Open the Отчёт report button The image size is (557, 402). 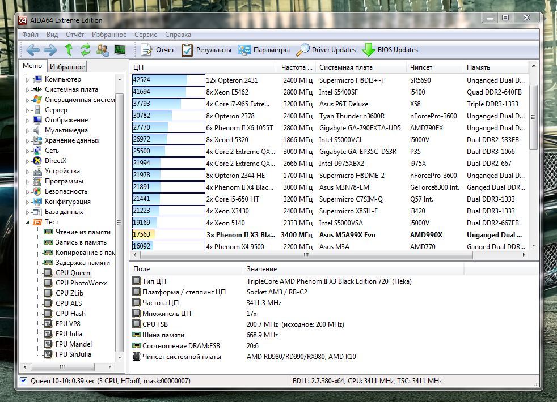tap(158, 50)
